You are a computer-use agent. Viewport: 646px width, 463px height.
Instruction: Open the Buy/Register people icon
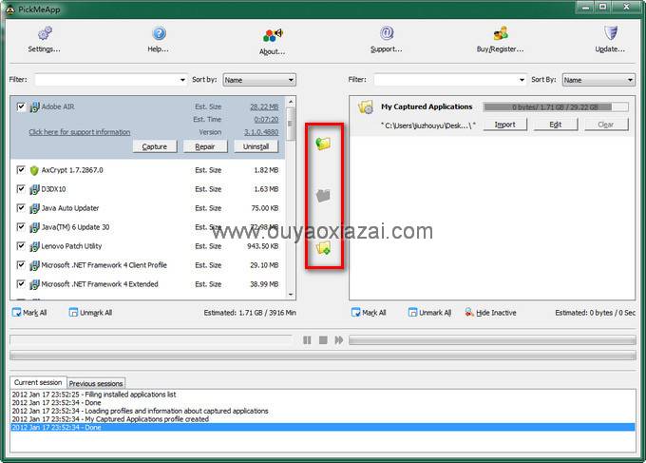501,33
